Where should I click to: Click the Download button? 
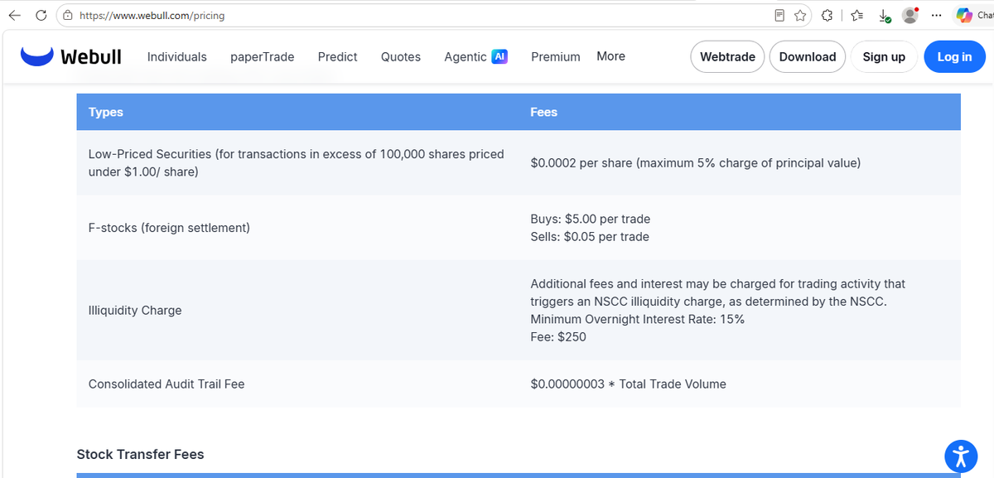(x=808, y=56)
